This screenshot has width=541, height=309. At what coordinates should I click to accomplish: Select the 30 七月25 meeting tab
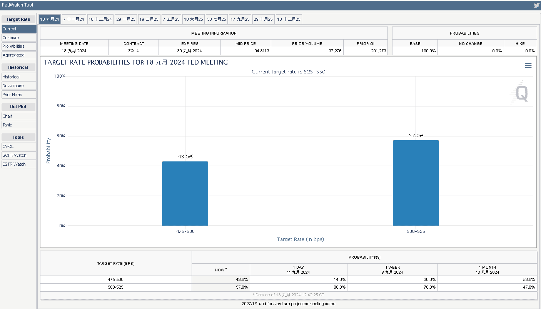(217, 19)
